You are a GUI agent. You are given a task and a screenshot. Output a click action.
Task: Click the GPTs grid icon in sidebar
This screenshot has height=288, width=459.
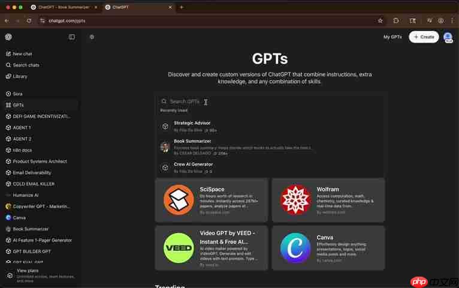tap(8, 105)
